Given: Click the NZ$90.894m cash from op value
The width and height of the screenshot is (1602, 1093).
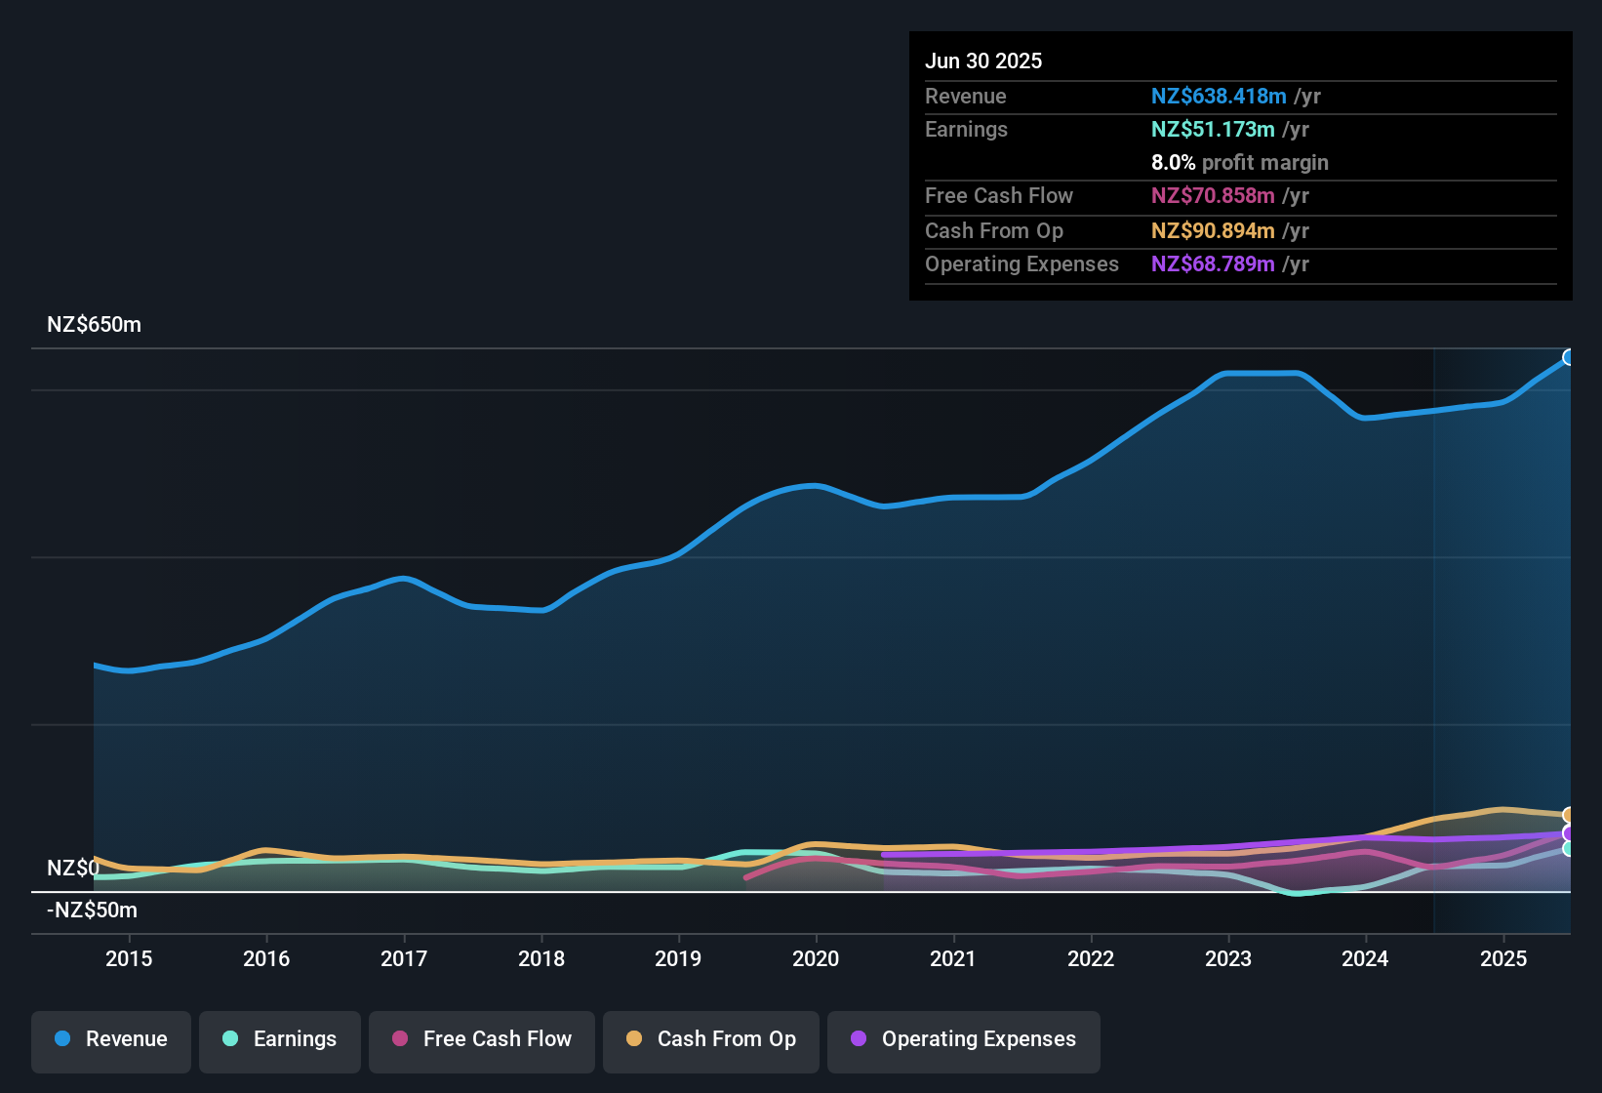Looking at the screenshot, I should [1213, 230].
